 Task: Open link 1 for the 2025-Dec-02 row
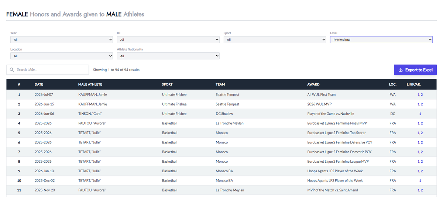point(420,181)
